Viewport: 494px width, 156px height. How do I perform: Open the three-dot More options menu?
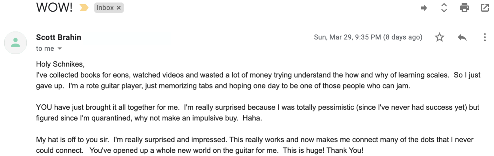point(485,37)
